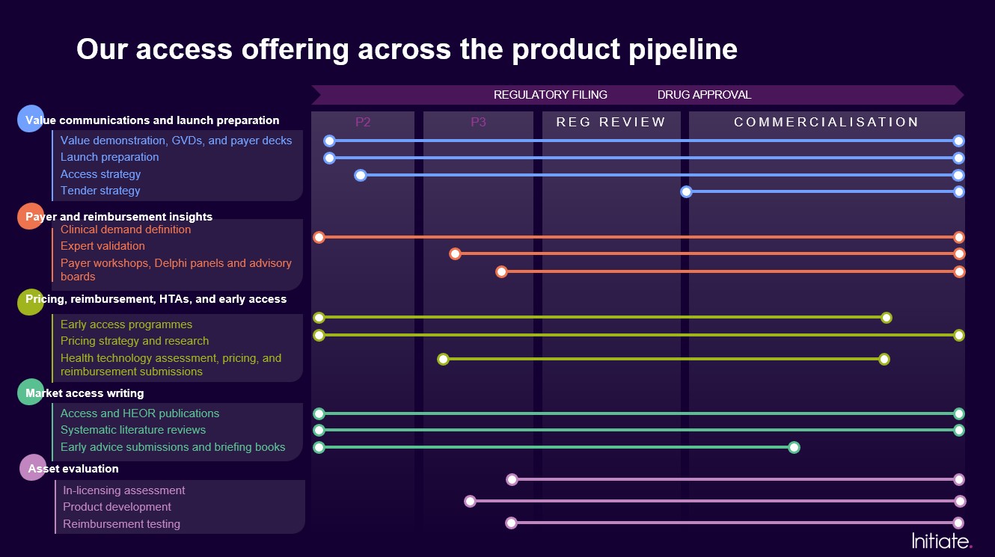Viewport: 995px width, 557px height.
Task: Click the Systematic literature reviews item
Action: [133, 430]
